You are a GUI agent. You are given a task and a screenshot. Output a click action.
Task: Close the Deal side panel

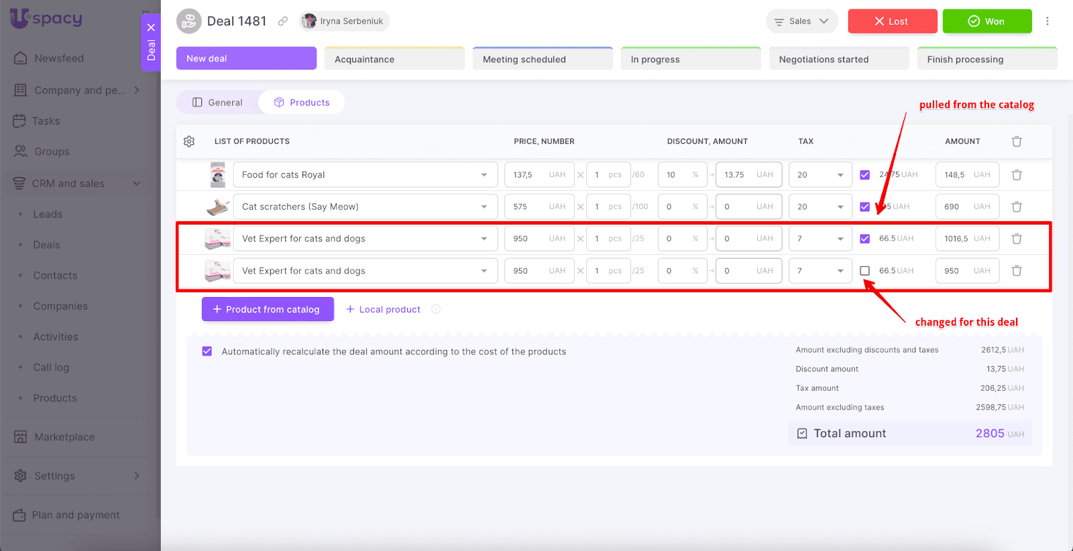coord(151,27)
